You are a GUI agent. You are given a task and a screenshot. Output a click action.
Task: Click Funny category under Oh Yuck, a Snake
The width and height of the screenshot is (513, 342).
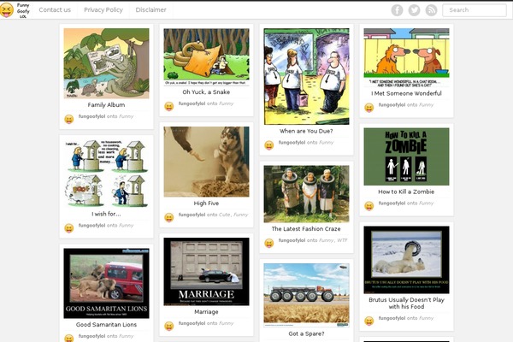(x=227, y=103)
